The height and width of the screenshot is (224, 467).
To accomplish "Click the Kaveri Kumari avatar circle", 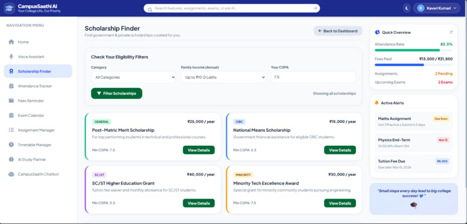I will click(x=421, y=8).
